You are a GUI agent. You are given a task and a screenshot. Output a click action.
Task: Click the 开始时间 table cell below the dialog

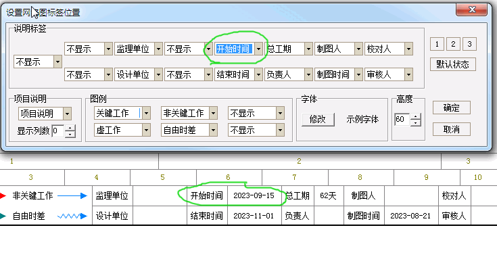coord(207,195)
